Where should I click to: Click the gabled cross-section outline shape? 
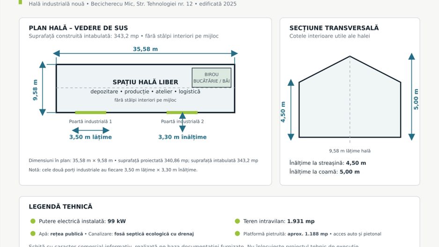(x=350, y=97)
